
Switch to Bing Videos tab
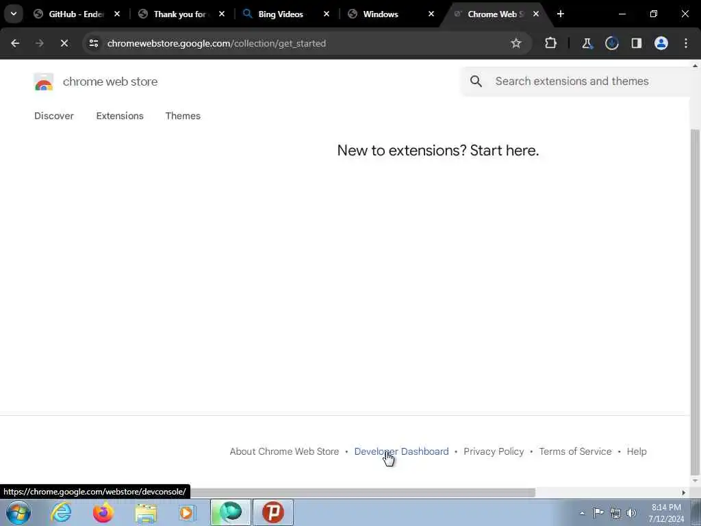coord(281,14)
